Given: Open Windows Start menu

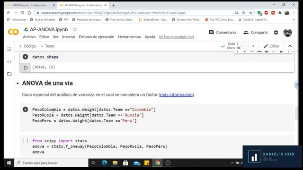Looking at the screenshot, I should pos(9,163).
